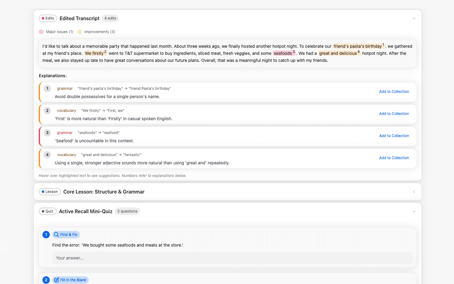Focus the "Your answer..." input field
The width and height of the screenshot is (454, 284).
pos(232,258)
